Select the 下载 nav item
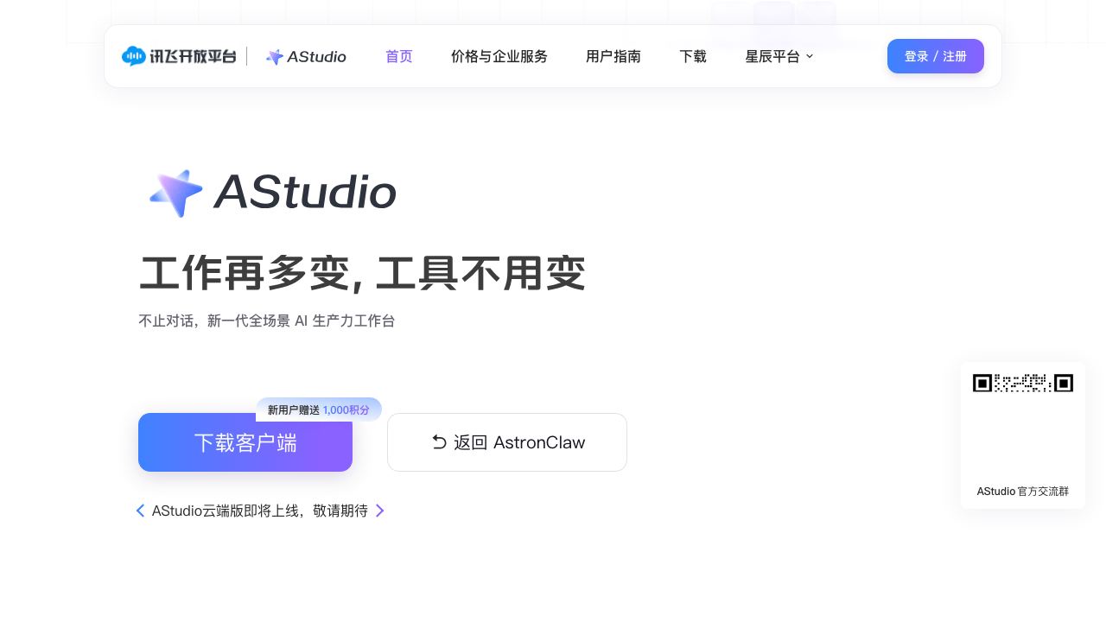This screenshot has width=1106, height=622. (x=693, y=57)
